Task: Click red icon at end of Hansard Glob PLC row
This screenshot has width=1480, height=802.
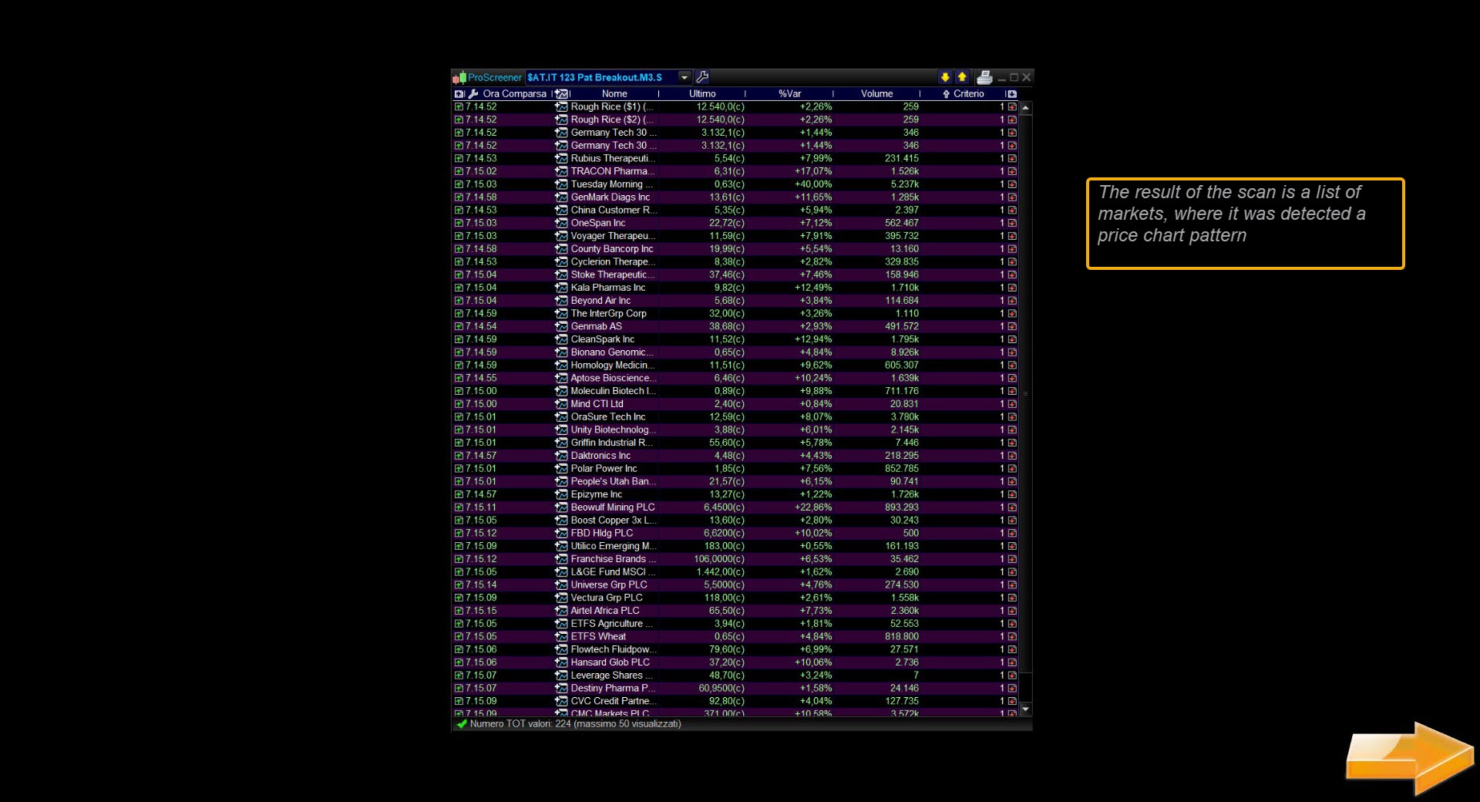Action: 1012,662
